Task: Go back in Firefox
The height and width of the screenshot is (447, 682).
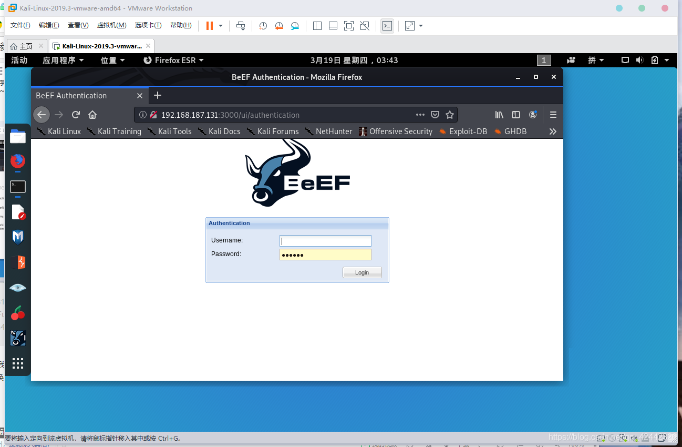Action: click(x=42, y=115)
